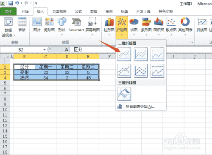
Task: Insert a 数据透视表 pivot table
Action: [8, 27]
